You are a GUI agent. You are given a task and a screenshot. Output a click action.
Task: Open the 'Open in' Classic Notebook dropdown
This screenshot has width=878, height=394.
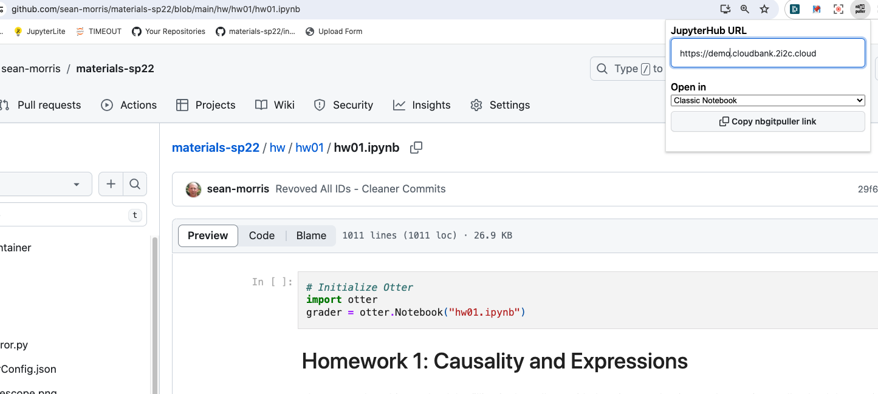767,100
